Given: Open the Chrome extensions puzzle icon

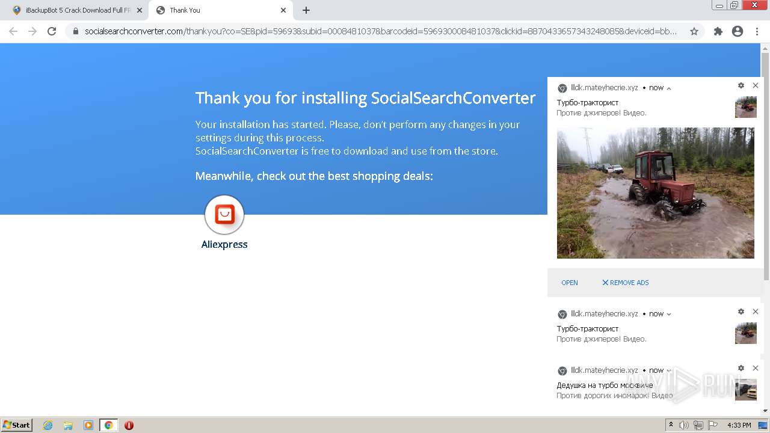Looking at the screenshot, I should pyautogui.click(x=718, y=31).
